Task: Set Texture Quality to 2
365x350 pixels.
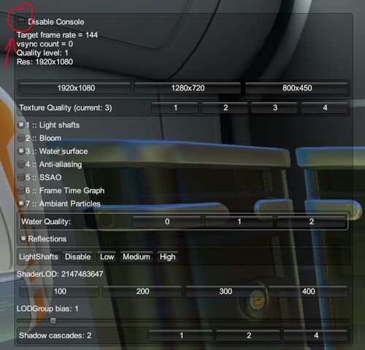Action: [x=225, y=108]
